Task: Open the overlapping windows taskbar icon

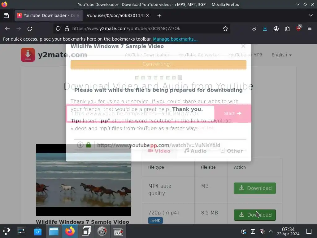Action: [x=86, y=231]
